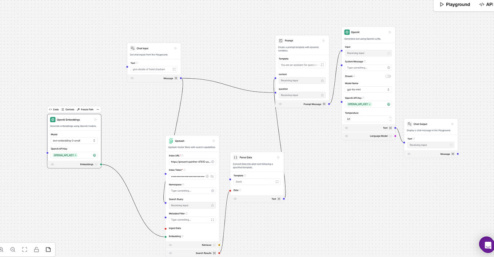
Task: Open the help chat bubble widget
Action: [x=487, y=245]
